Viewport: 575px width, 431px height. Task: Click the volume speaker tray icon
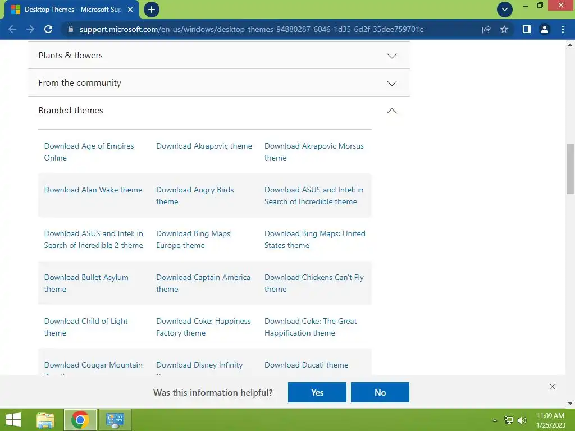tap(522, 420)
